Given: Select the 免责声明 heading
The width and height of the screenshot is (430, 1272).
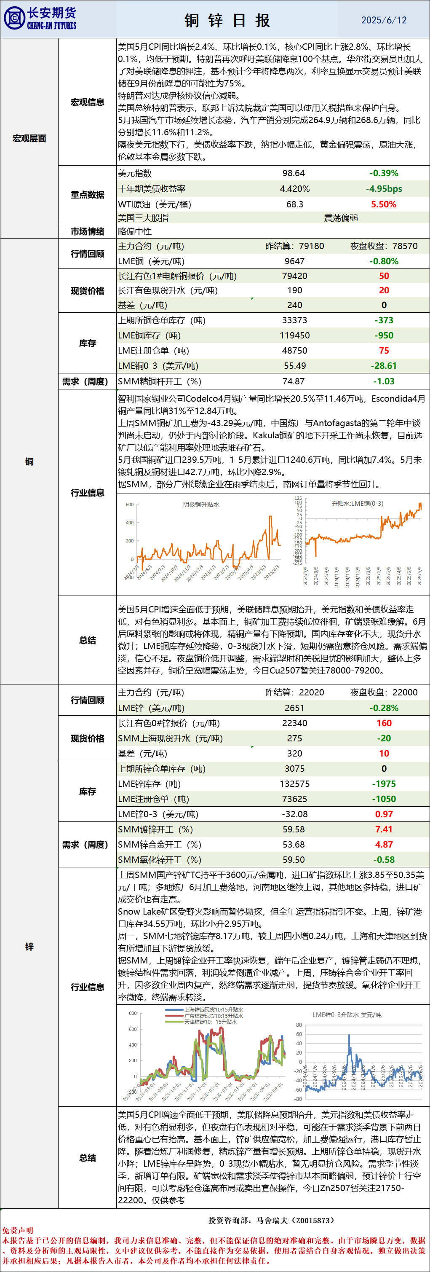Looking at the screenshot, I should click(18, 1231).
